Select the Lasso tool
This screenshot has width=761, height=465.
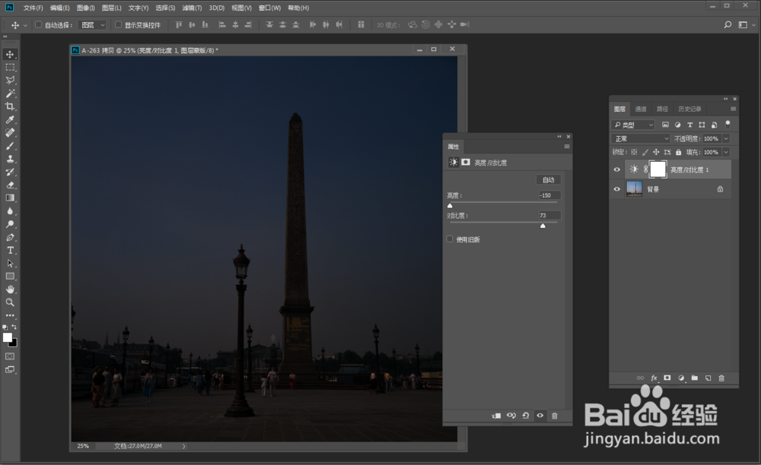tap(10, 81)
